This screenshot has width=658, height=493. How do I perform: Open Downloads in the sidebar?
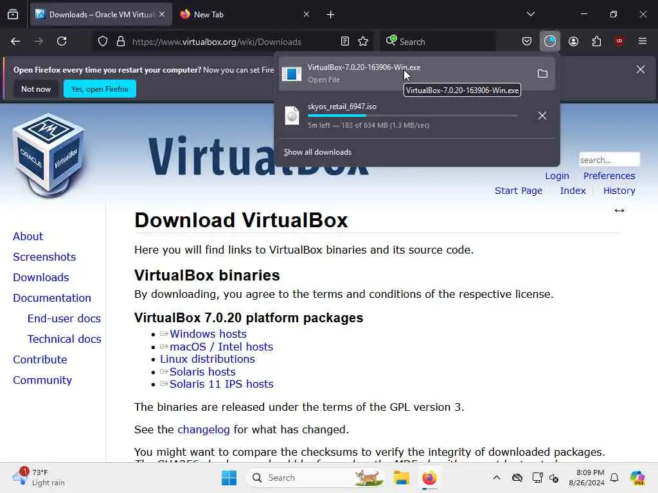[x=40, y=277]
